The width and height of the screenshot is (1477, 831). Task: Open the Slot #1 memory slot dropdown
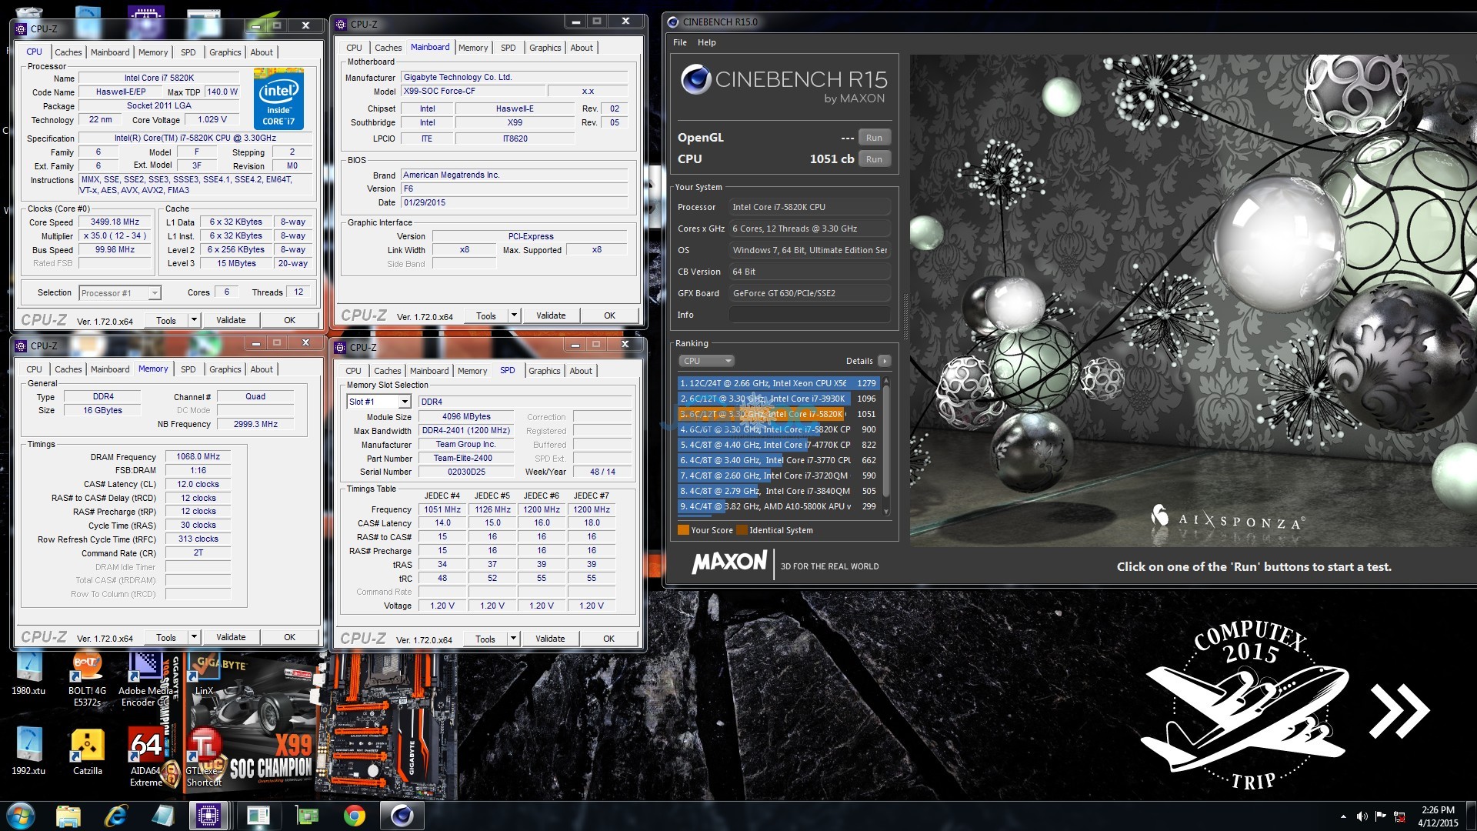[x=404, y=402]
